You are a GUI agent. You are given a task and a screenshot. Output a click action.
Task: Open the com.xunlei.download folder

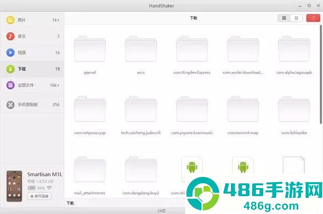(243, 49)
